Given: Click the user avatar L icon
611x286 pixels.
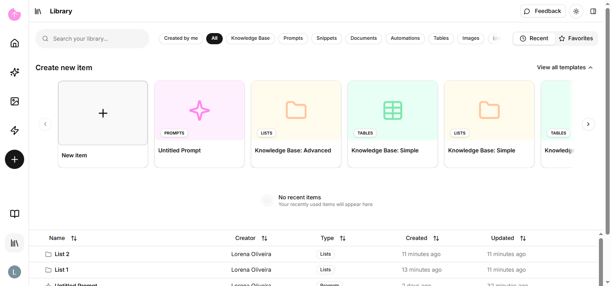Looking at the screenshot, I should coord(14,272).
